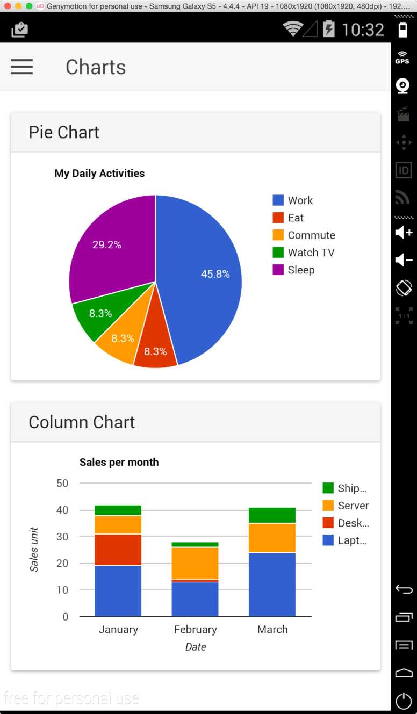
Task: Open the Genymotion GPS widget
Action: point(402,57)
